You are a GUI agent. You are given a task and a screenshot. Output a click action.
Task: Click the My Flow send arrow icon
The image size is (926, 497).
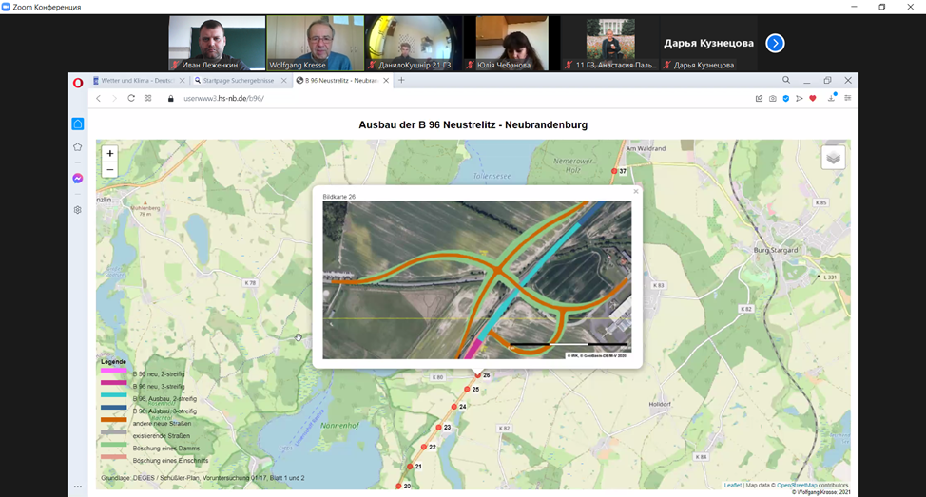(x=799, y=99)
